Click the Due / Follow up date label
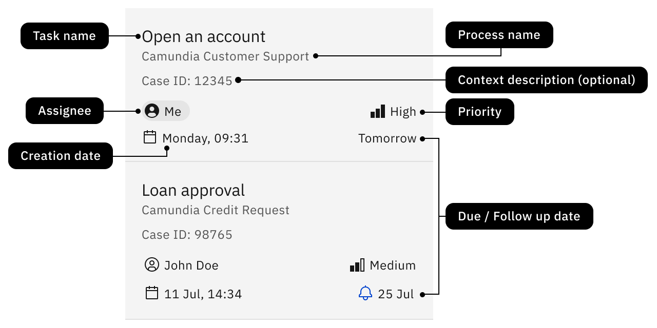 (x=519, y=216)
